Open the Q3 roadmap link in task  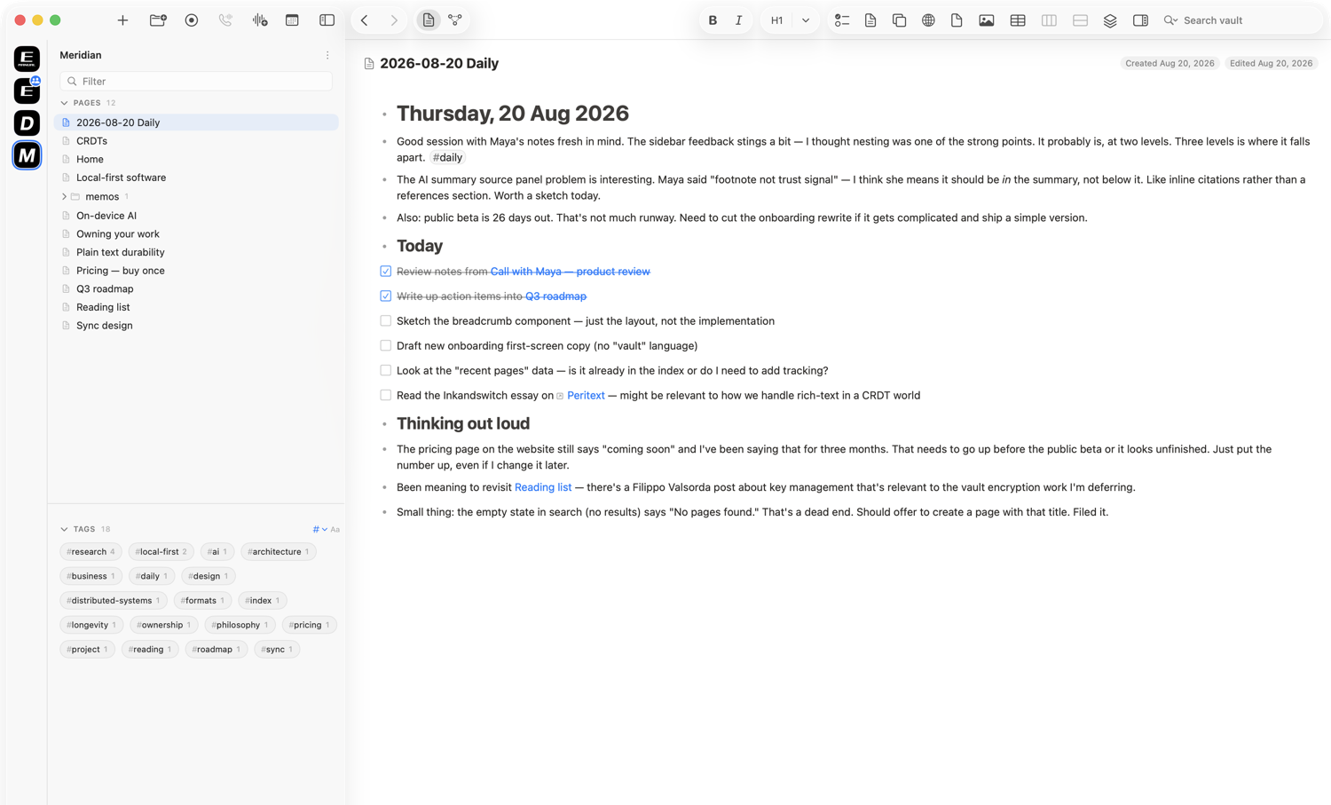point(555,296)
